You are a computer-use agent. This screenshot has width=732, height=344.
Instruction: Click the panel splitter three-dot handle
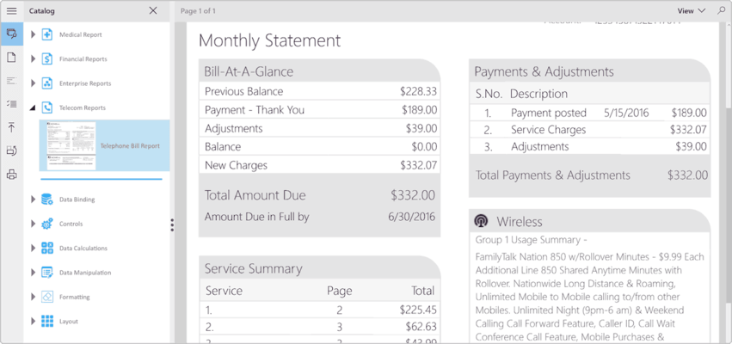(x=172, y=225)
